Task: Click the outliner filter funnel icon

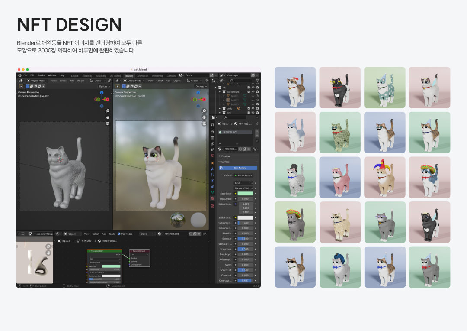Action: pyautogui.click(x=257, y=81)
